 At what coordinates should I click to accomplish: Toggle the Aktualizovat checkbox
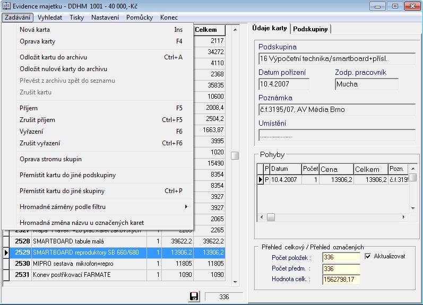tap(368, 256)
